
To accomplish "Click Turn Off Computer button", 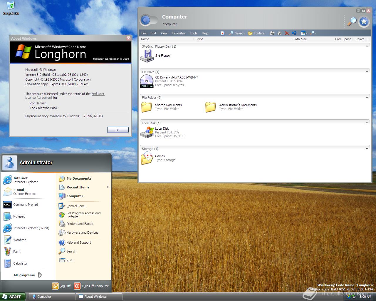I will click(91, 286).
